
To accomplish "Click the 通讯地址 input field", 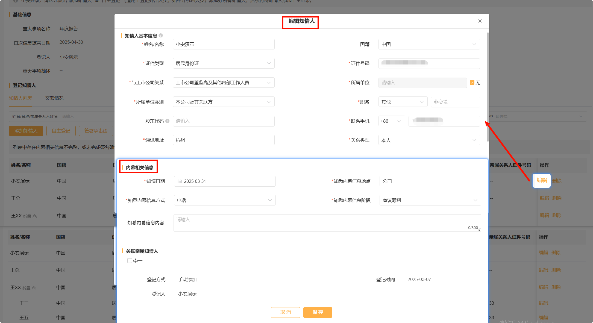I will [224, 140].
